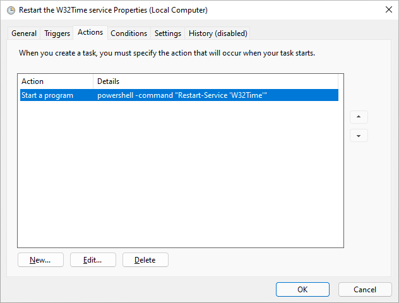399x303 pixels.
Task: Cancel the dialog
Action: click(x=365, y=290)
